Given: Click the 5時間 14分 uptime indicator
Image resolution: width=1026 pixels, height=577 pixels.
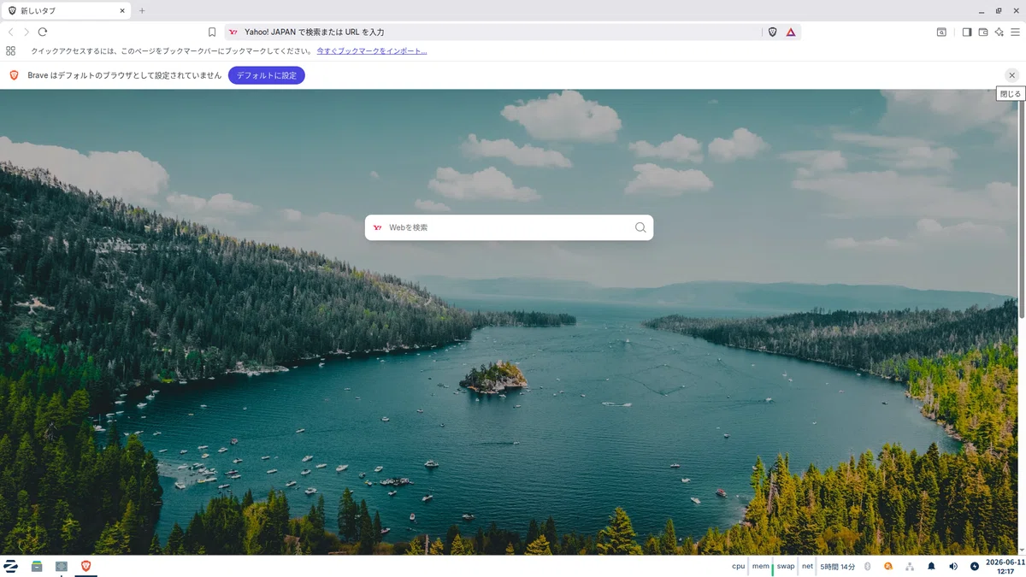Looking at the screenshot, I should point(837,566).
